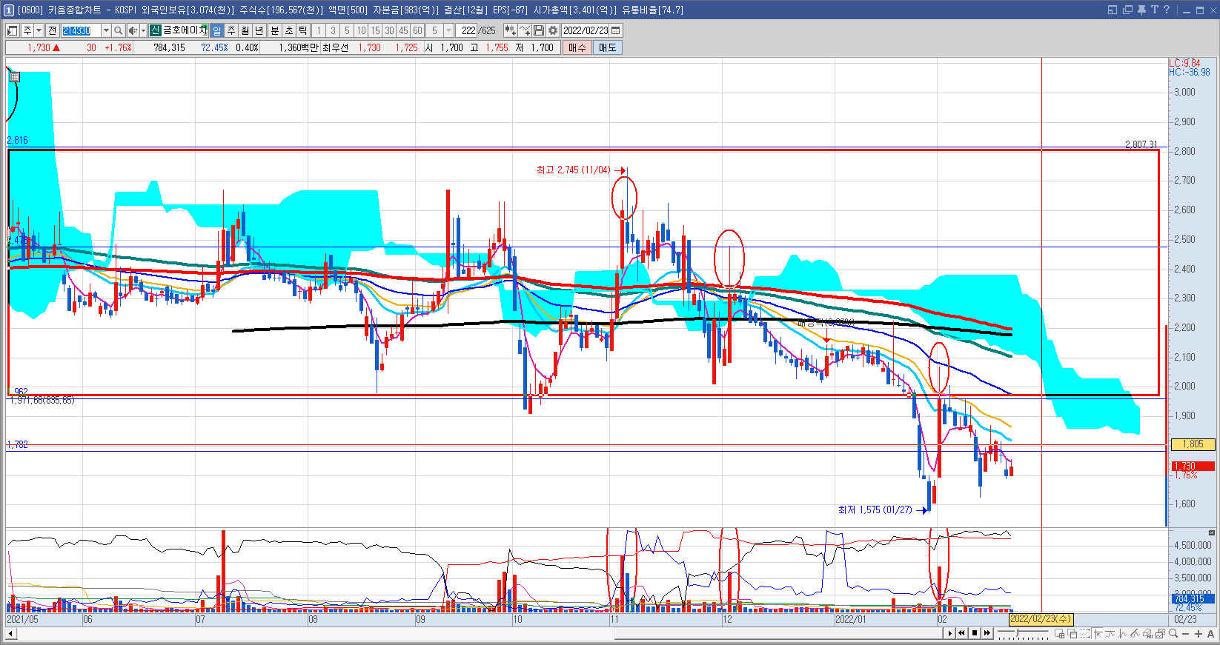The height and width of the screenshot is (645, 1220).
Task: Click the 신 badge beside 금호에이치
Action: [x=155, y=30]
